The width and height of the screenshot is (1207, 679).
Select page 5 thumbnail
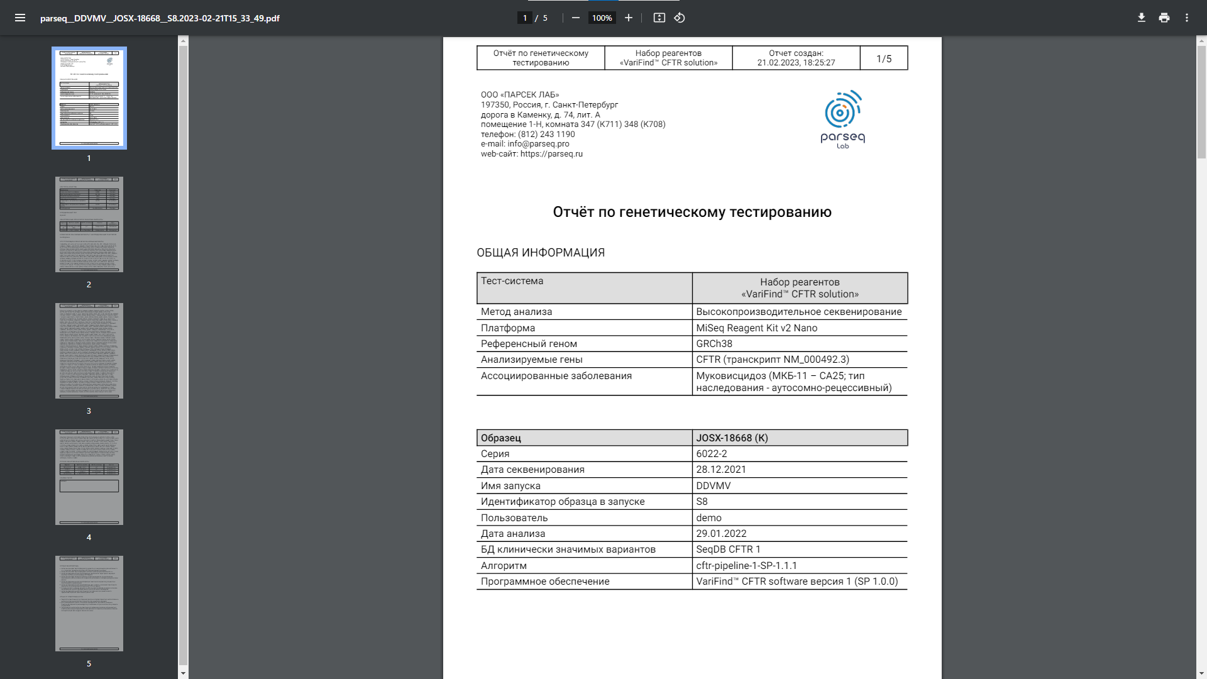(89, 604)
